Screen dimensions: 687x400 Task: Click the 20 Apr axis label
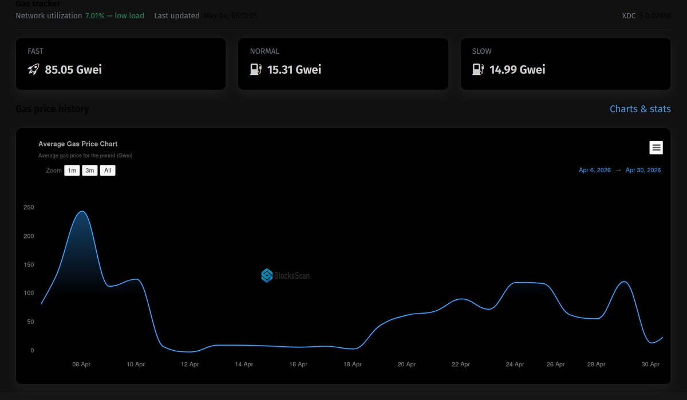click(406, 364)
